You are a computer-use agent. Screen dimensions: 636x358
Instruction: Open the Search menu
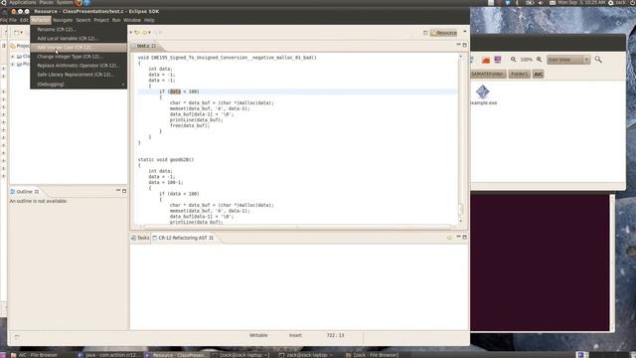click(83, 20)
